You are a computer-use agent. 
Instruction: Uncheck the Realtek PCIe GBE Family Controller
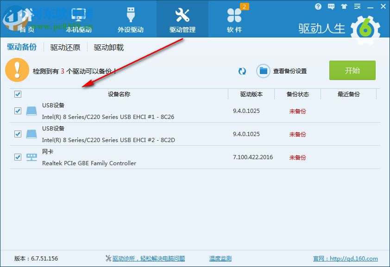tap(18, 157)
